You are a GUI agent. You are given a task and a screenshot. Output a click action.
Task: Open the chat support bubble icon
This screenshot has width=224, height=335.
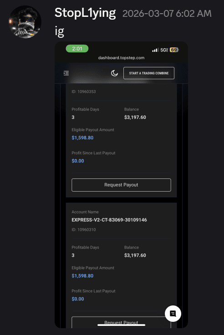[173, 314]
